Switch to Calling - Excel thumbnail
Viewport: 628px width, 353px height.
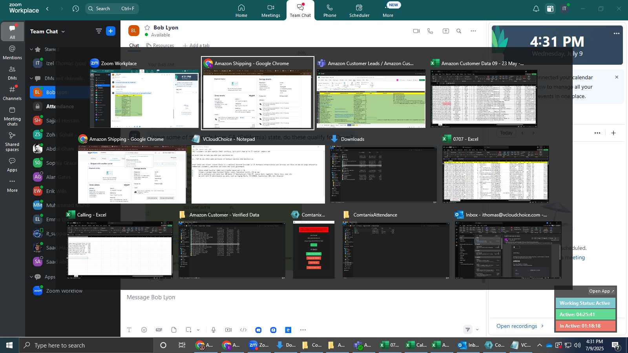pos(120,246)
